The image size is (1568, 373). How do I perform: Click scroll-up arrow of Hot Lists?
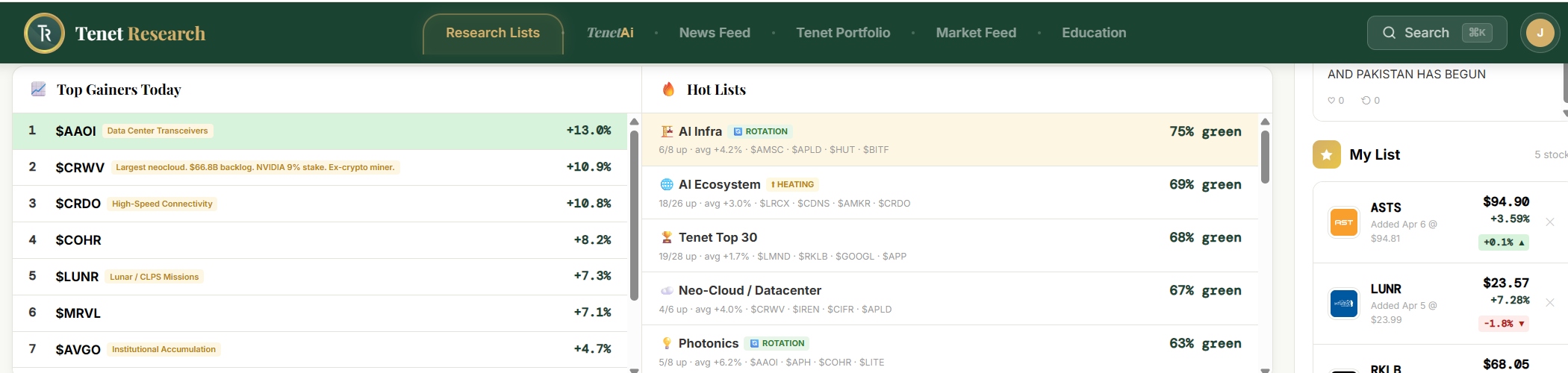(1265, 122)
